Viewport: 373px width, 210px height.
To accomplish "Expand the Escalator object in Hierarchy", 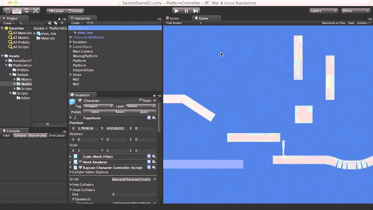I will [71, 42].
